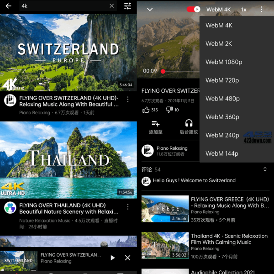Close the mini player
Screen dimensions: 274x274
127,258
